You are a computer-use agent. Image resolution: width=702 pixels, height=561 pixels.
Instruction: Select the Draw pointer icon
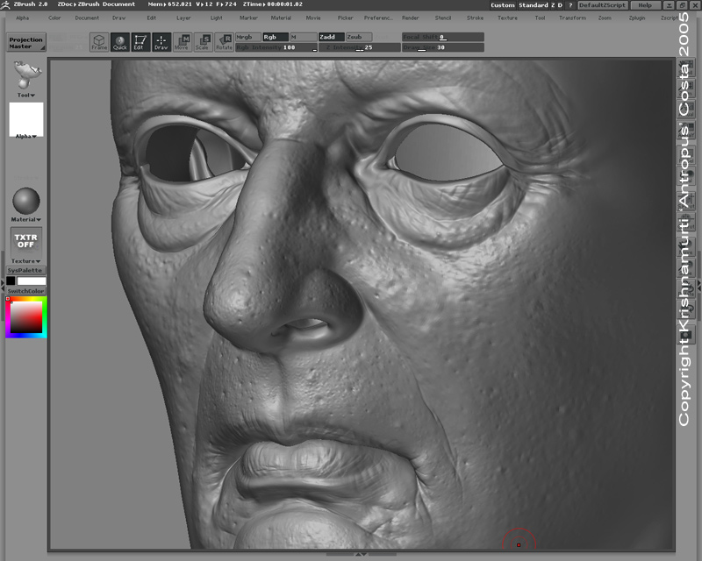click(161, 42)
